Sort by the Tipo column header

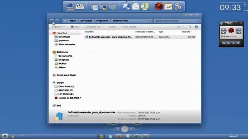click(161, 32)
